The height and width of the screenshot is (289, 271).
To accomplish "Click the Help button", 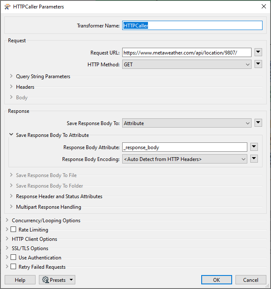I will pyautogui.click(x=20, y=280).
